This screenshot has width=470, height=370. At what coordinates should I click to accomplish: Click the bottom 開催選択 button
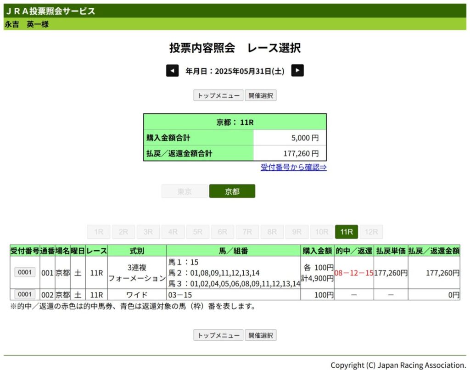[x=260, y=335]
